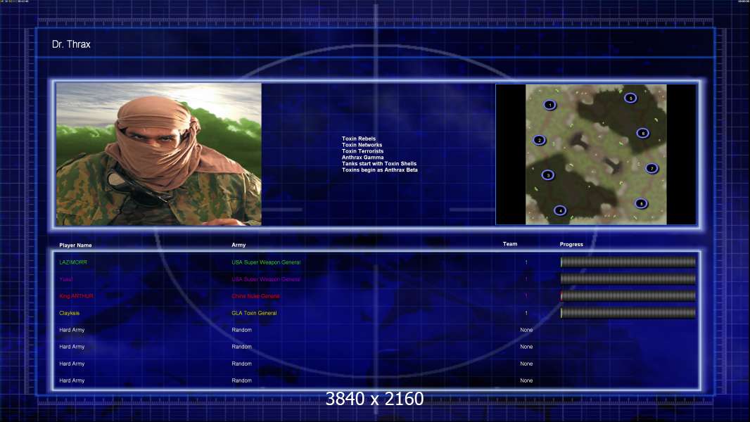Click Clayksis's loading progress bar
The image size is (750, 422).
coord(628,313)
